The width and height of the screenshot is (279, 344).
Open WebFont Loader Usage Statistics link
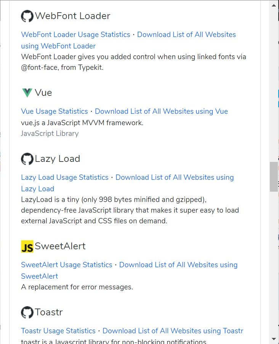[x=75, y=35]
